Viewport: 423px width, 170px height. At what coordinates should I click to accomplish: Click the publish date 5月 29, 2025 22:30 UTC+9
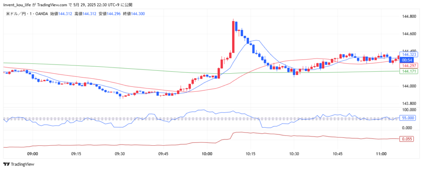[x=97, y=5]
